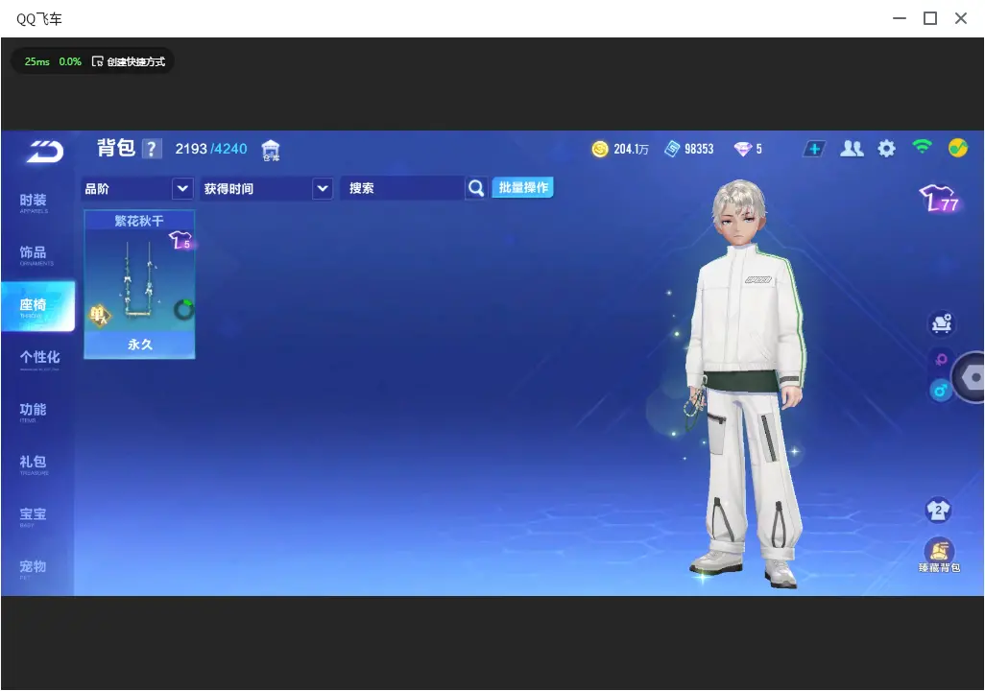
Task: Click the green ring icon on swing card
Action: tap(184, 309)
